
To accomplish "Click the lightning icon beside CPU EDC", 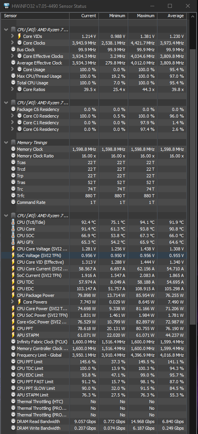I will [x=13, y=289].
